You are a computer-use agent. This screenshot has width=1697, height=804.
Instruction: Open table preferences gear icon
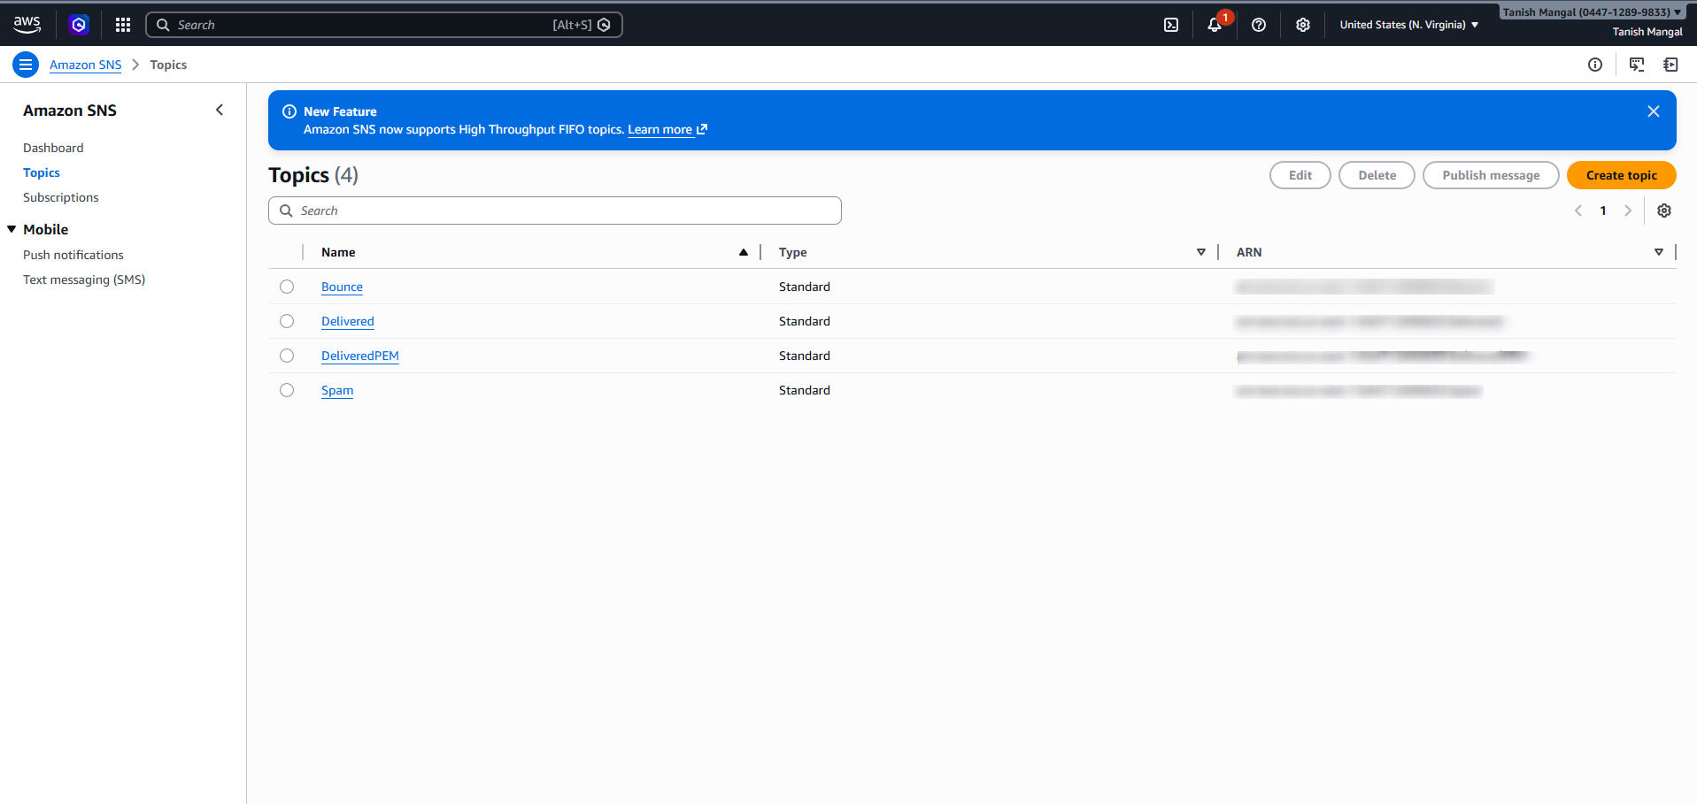click(1663, 211)
